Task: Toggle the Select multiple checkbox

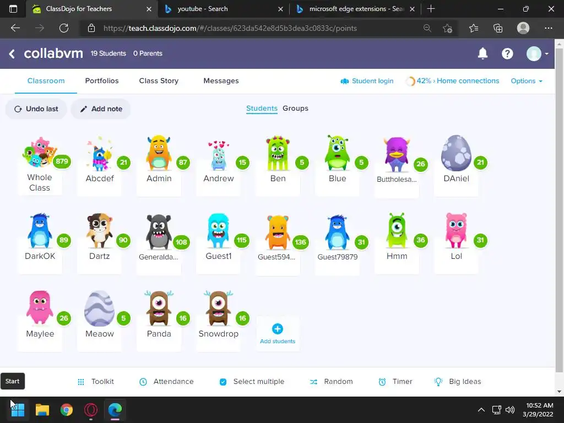Action: (223, 382)
